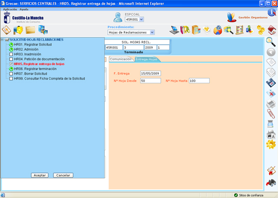Check the HR03. Inadmisión checkbox

tap(11, 54)
